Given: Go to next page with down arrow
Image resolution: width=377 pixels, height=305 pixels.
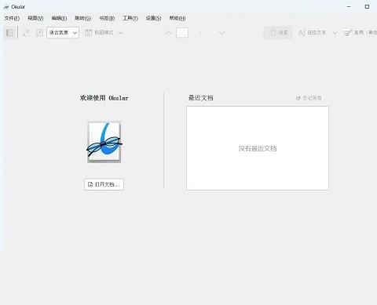Looking at the screenshot, I should point(222,33).
